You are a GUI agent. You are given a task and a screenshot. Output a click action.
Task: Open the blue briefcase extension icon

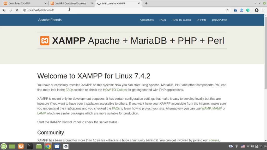[235, 10]
